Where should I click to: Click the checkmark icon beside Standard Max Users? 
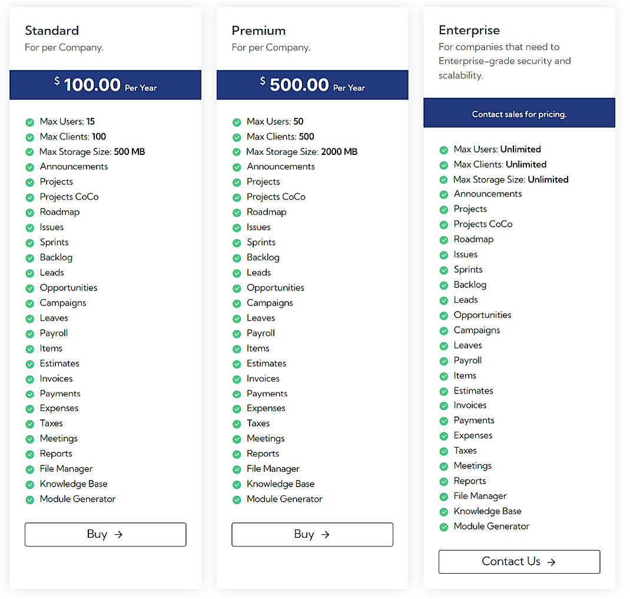tap(29, 121)
